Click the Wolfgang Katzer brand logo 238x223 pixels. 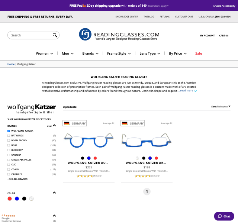[x=32, y=109]
